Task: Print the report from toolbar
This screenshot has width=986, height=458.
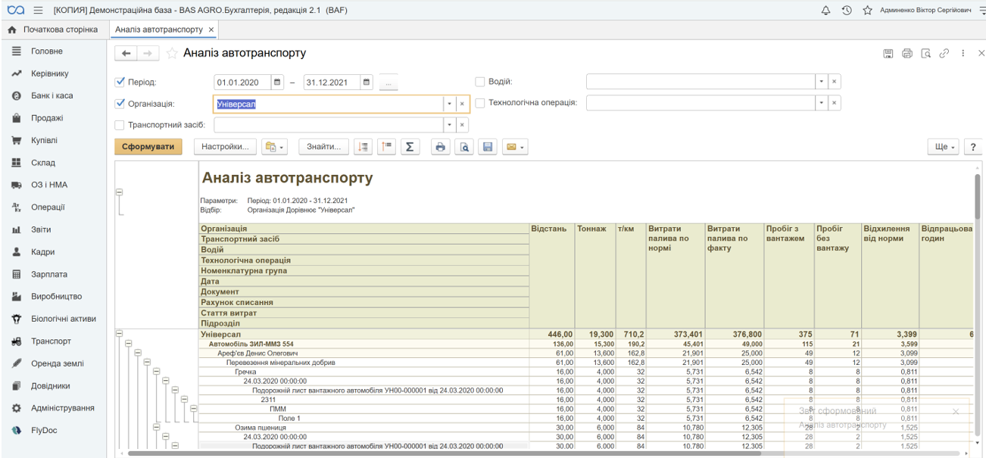Action: click(440, 147)
